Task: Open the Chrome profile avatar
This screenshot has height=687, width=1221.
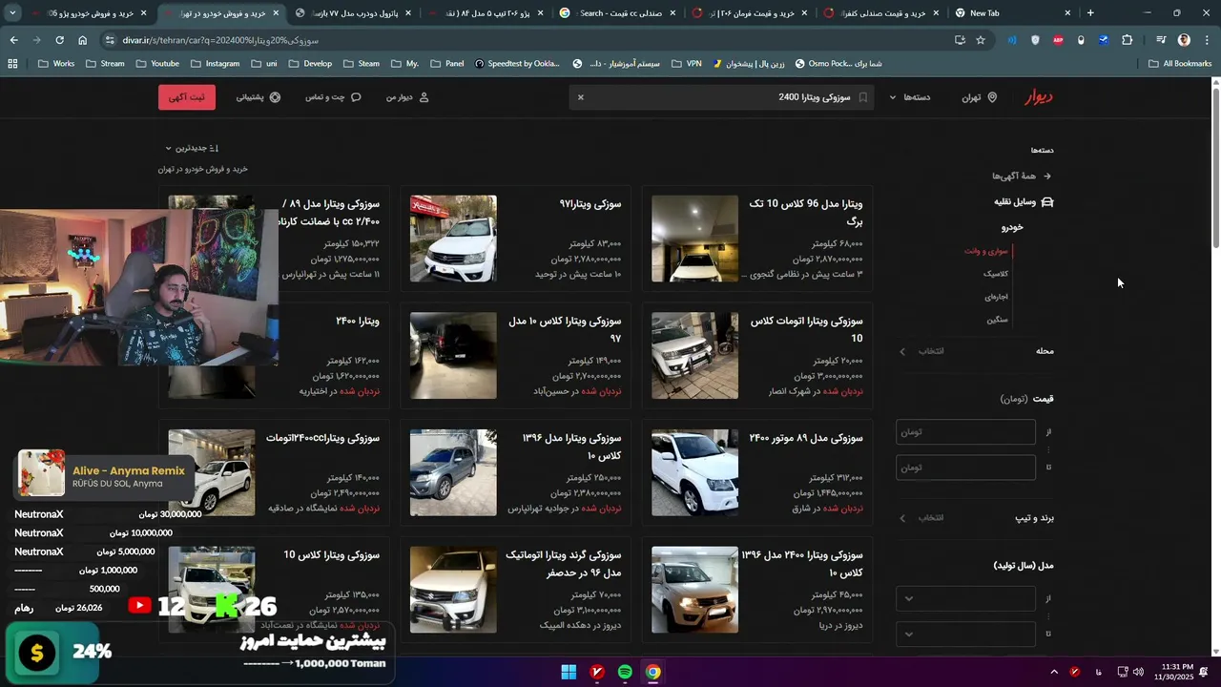Action: [1184, 40]
